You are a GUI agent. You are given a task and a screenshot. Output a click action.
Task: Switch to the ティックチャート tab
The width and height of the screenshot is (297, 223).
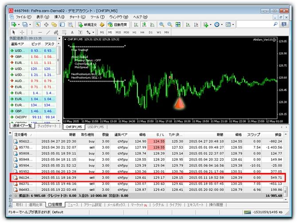(x=47, y=126)
